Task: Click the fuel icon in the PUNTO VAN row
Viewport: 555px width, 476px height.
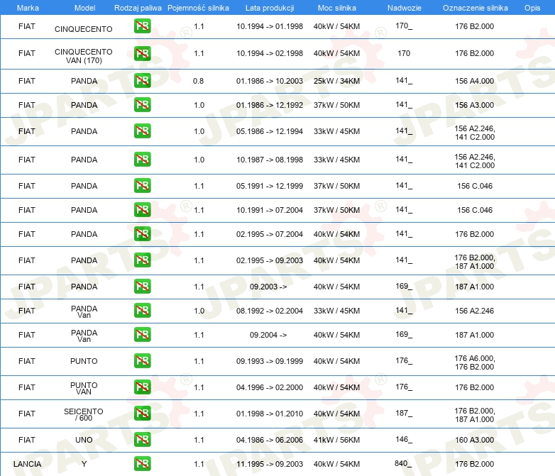Action: point(142,387)
